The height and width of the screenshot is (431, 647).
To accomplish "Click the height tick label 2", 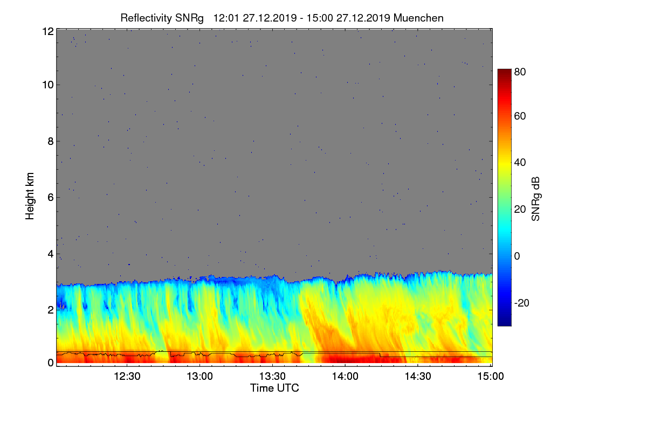I will pyautogui.click(x=50, y=310).
